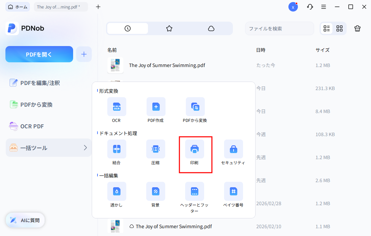Select the PDF作成 icon

pos(156,107)
